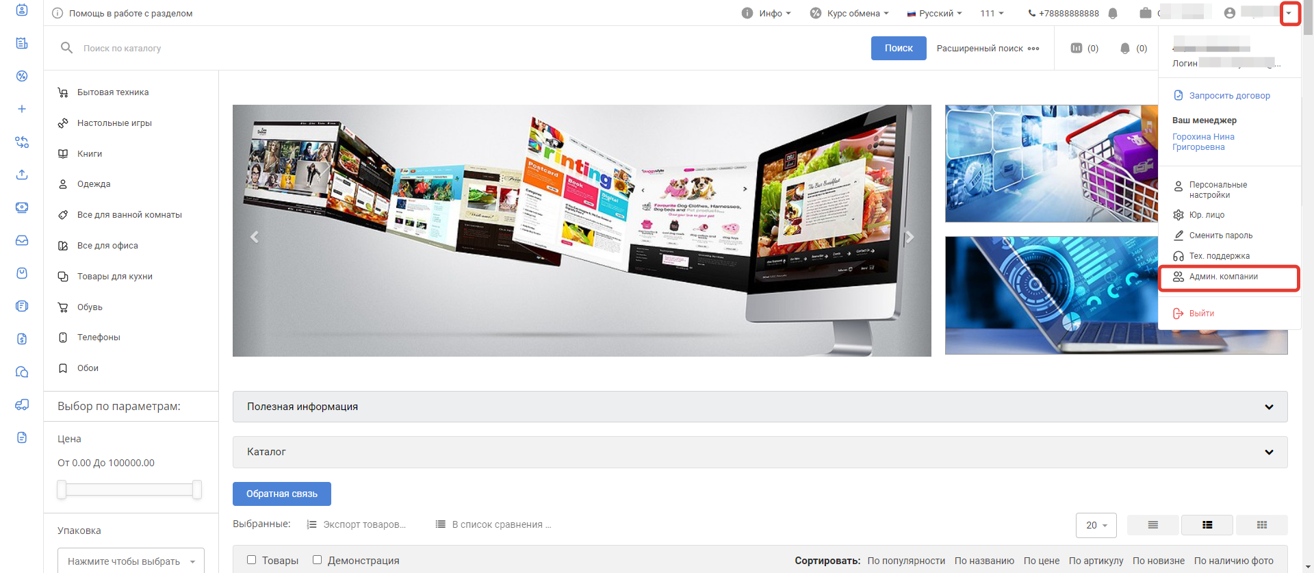Go to the previous banner slide
1314x573 pixels.
click(255, 237)
